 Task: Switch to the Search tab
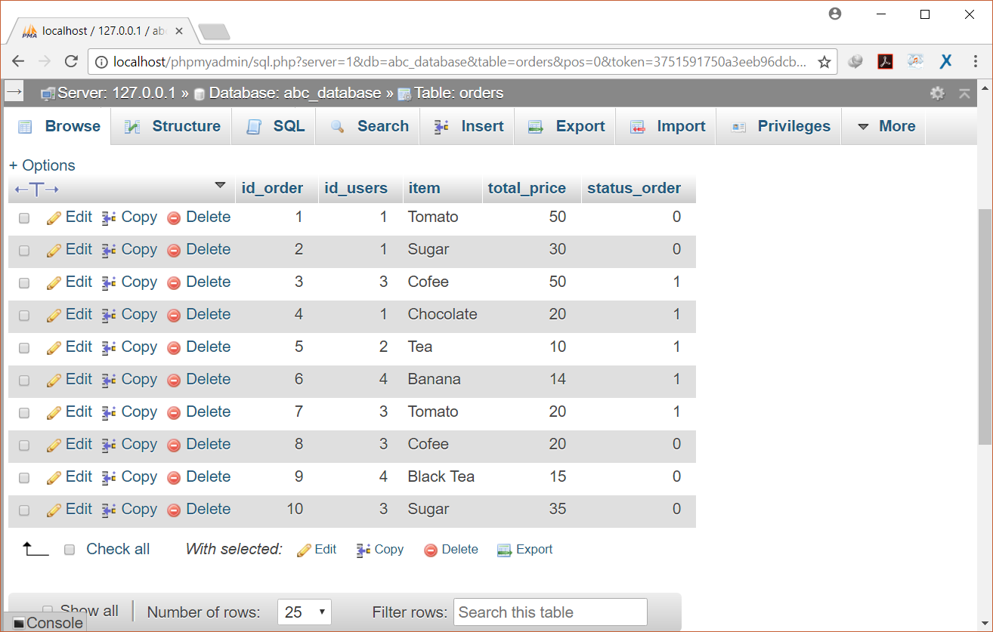[x=370, y=127]
